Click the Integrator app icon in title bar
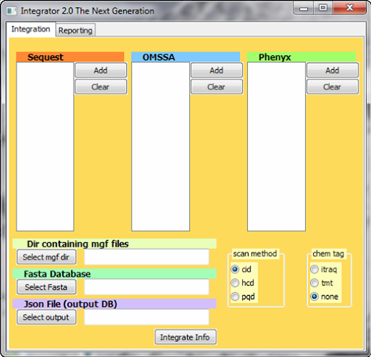 (x=12, y=11)
